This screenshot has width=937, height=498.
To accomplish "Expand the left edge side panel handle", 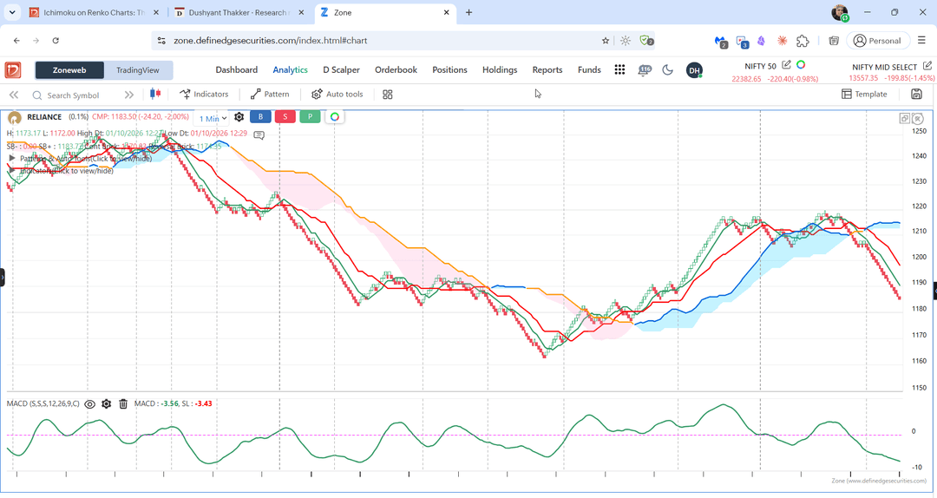I will 3,278.
